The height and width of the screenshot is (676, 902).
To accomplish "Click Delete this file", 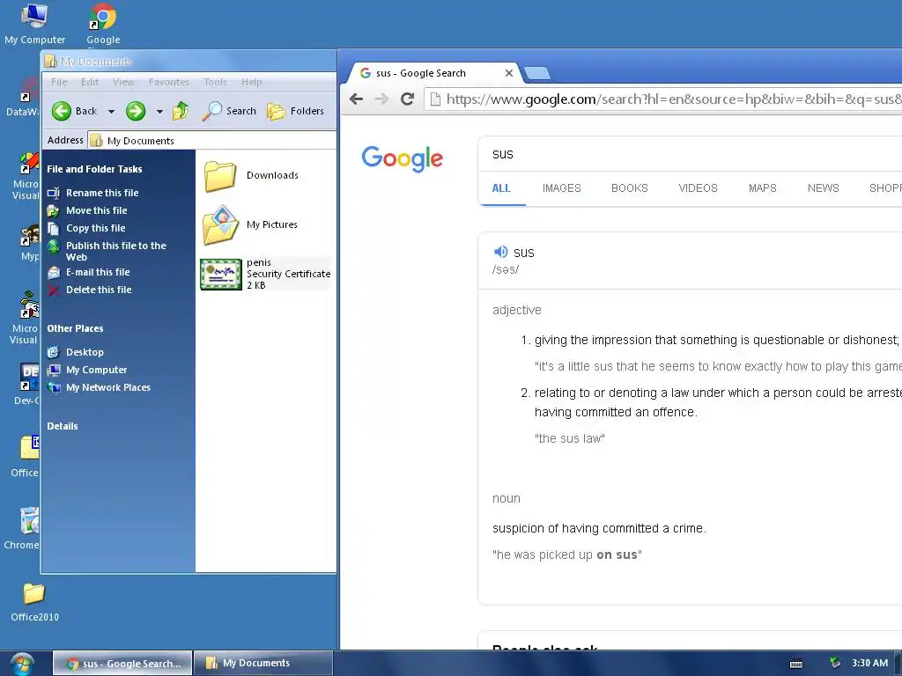I will (x=99, y=290).
